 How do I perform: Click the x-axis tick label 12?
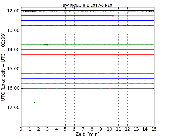pos(127,129)
